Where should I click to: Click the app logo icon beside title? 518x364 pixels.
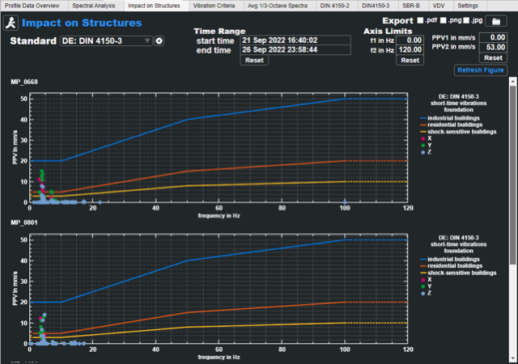pyautogui.click(x=11, y=23)
